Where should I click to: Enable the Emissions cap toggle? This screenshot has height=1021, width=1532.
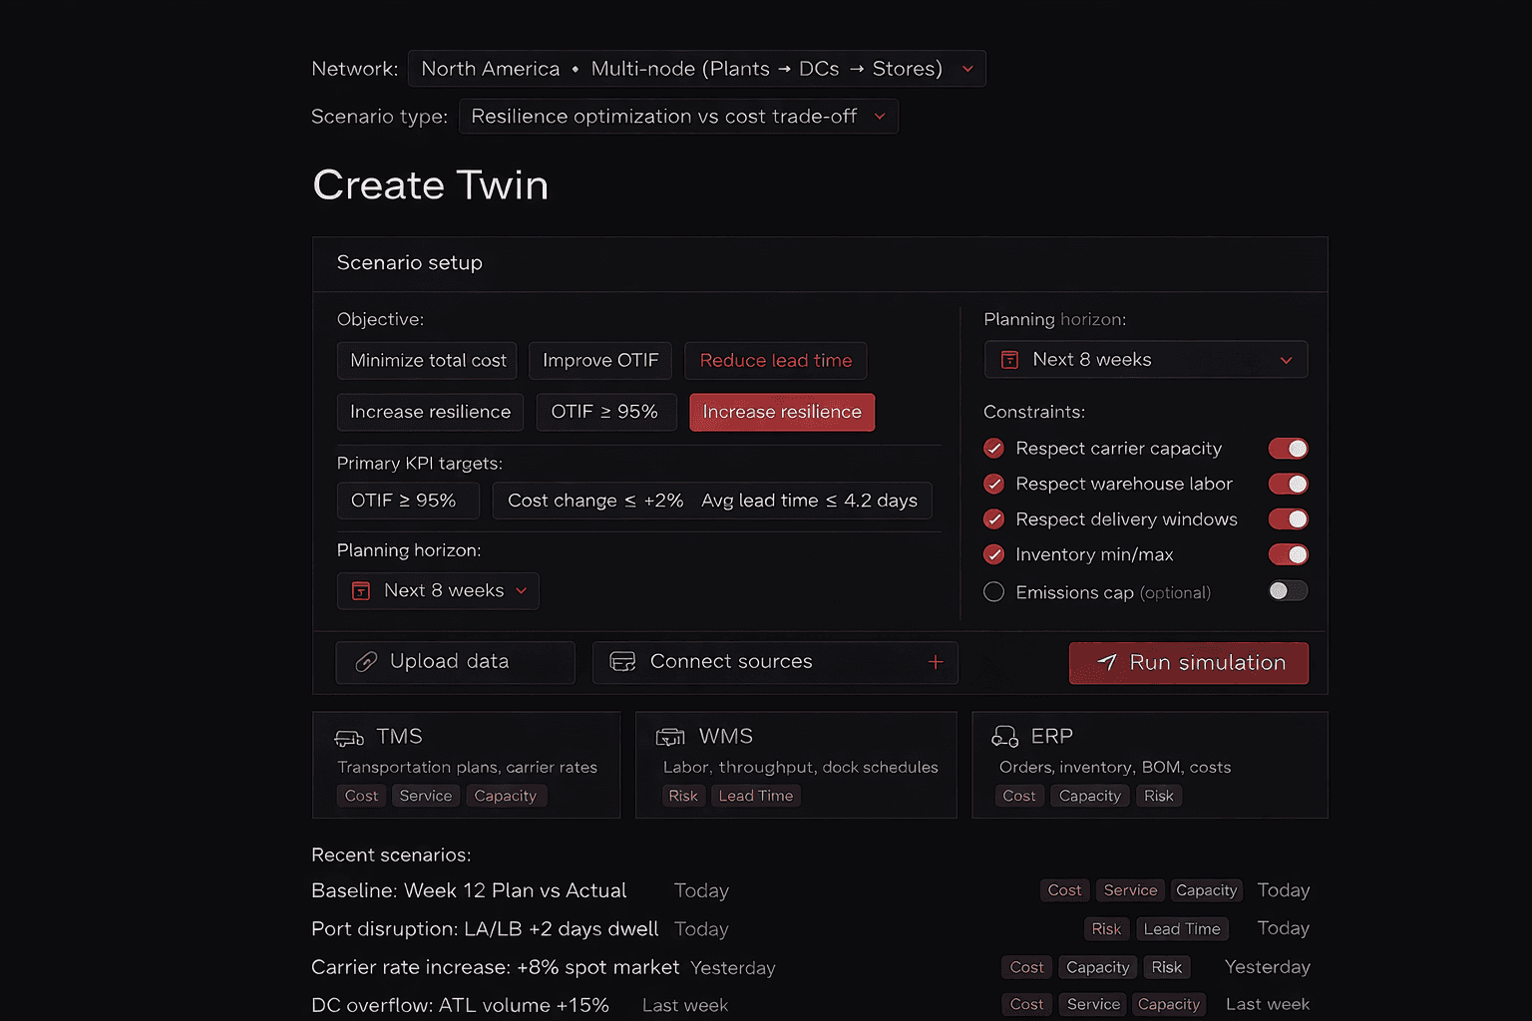[x=1288, y=590]
